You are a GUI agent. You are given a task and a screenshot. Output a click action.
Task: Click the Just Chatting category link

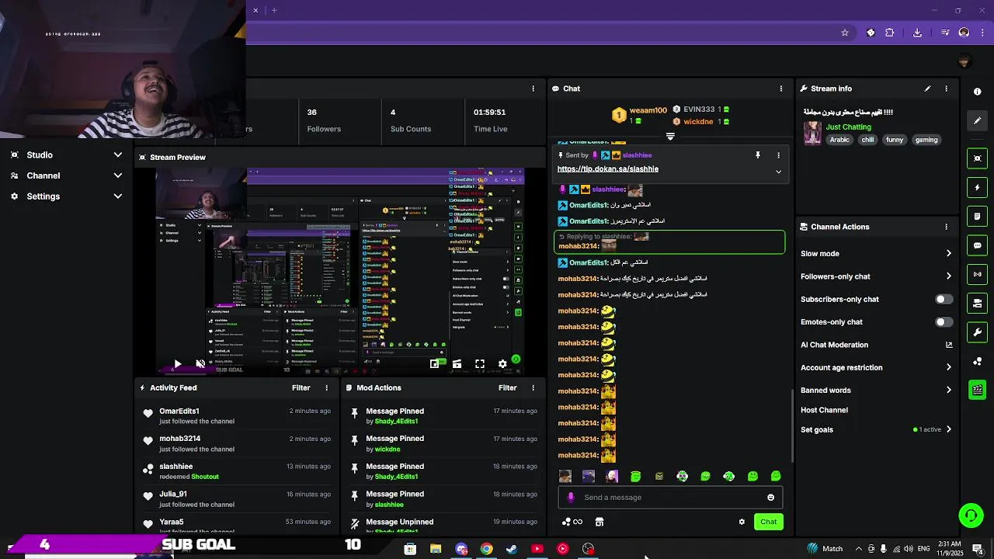click(x=848, y=127)
